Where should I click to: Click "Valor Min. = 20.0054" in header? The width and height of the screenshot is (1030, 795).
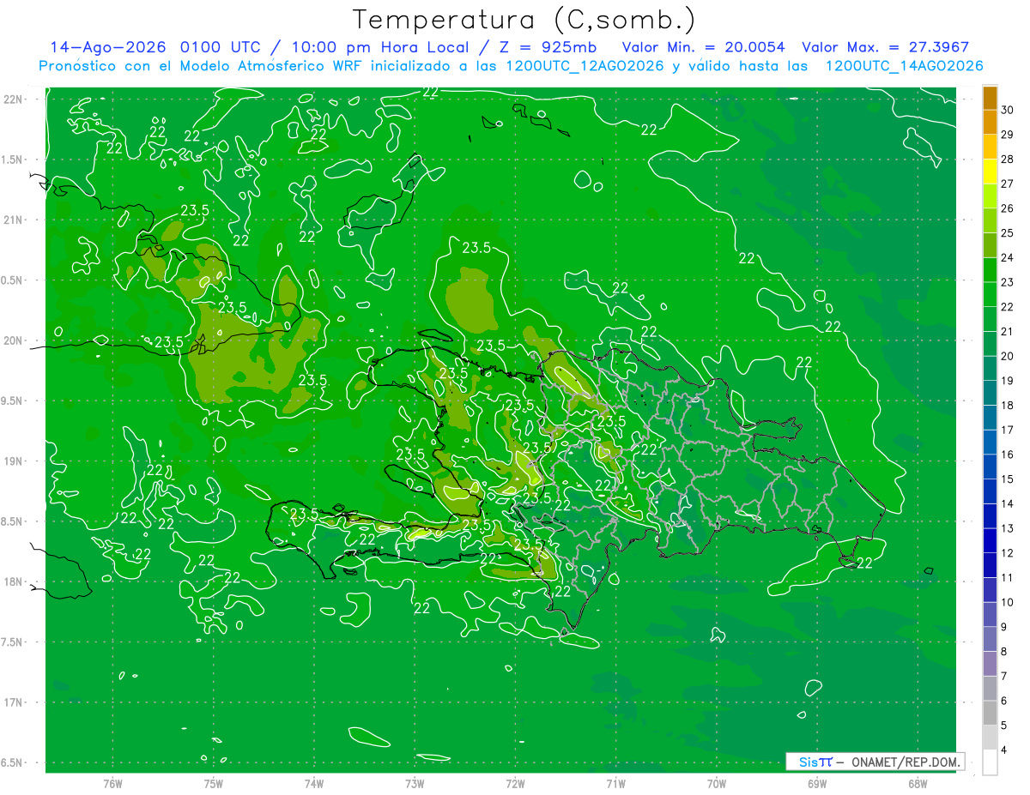704,47
